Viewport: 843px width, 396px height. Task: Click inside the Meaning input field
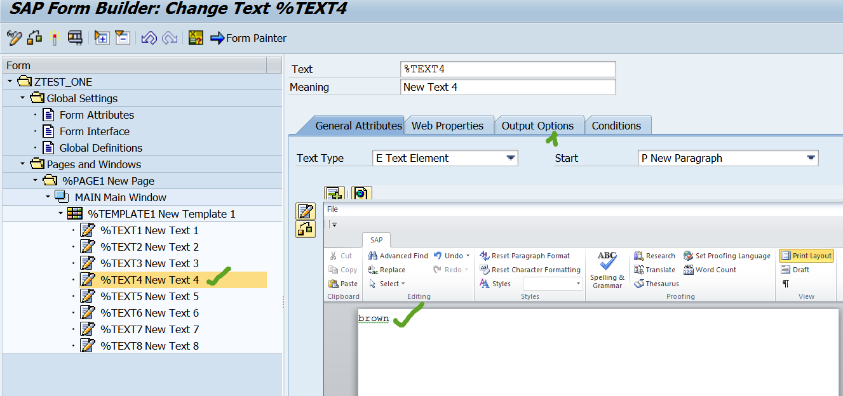point(508,87)
